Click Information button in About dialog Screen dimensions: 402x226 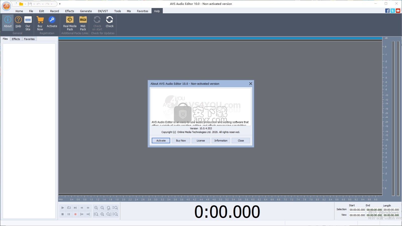pos(221,141)
